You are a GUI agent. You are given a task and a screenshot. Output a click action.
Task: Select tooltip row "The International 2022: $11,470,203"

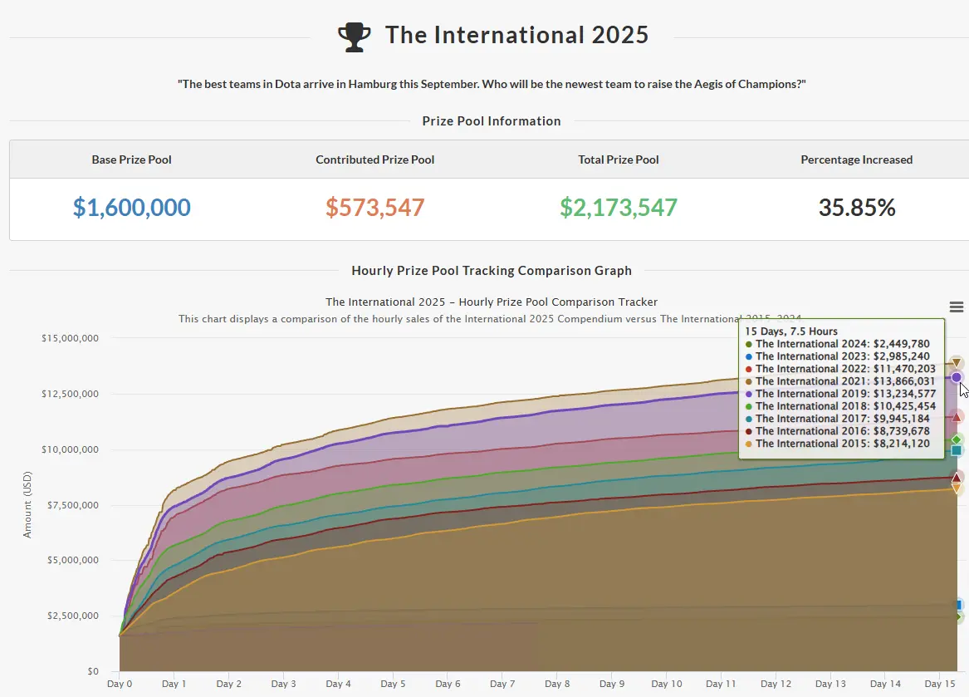(x=840, y=369)
